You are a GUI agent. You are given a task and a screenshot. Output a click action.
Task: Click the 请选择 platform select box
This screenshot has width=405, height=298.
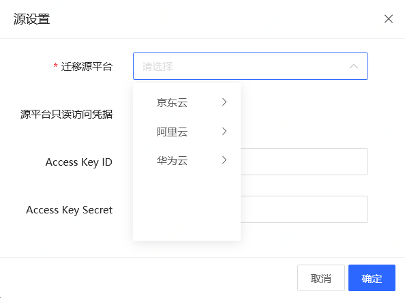click(x=250, y=66)
